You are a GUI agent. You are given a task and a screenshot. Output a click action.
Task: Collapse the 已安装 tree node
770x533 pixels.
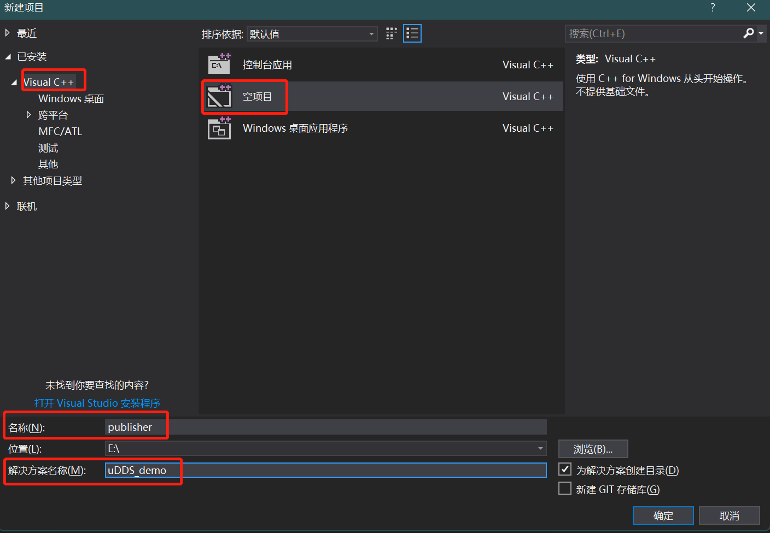pos(8,56)
